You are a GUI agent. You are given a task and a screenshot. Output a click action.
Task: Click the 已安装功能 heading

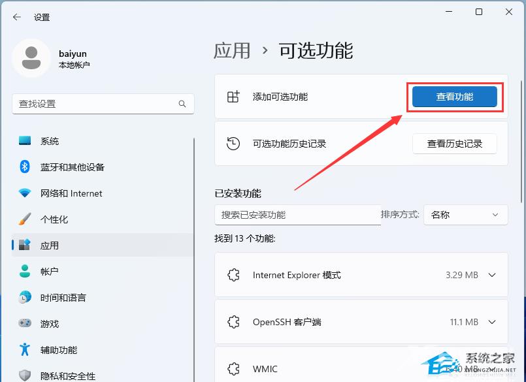coord(238,193)
